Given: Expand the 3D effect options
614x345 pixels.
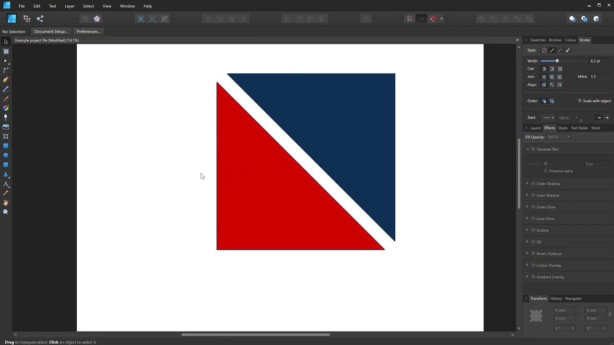Looking at the screenshot, I should (x=528, y=242).
